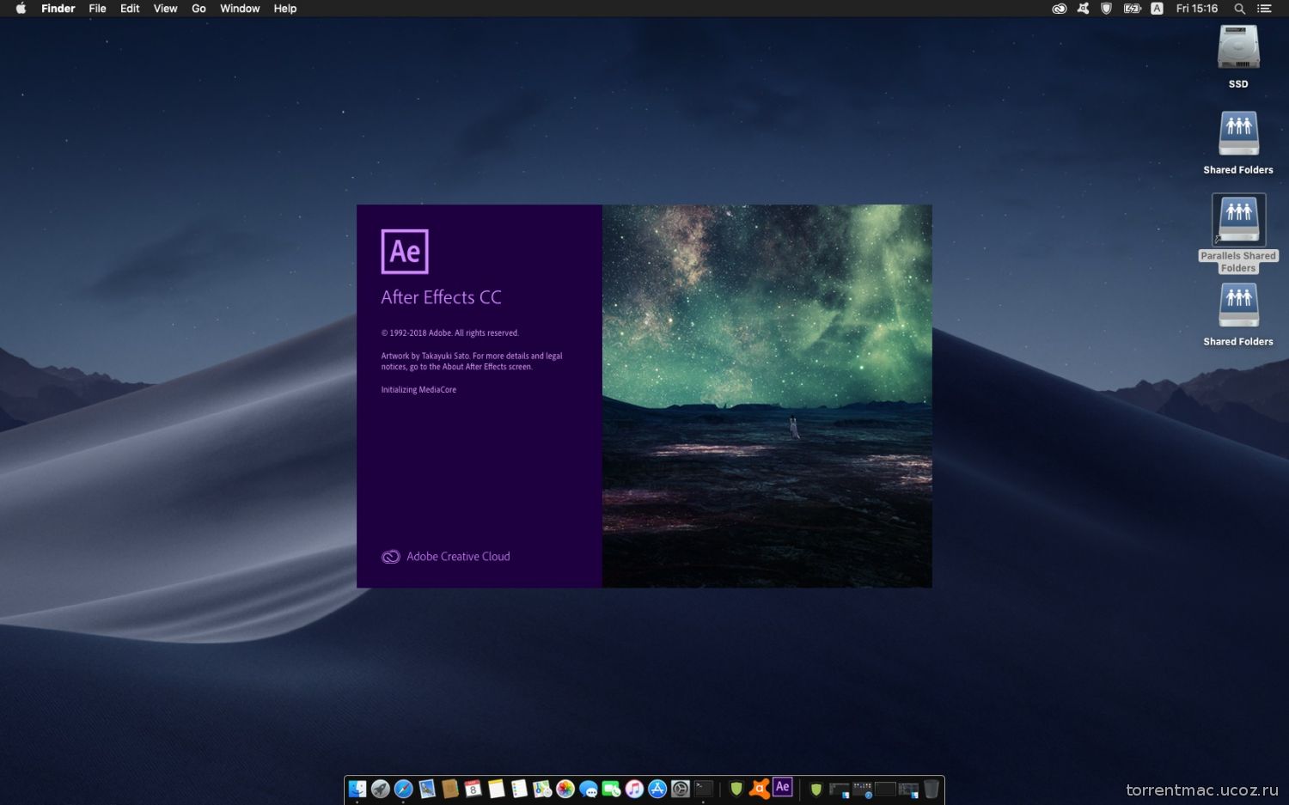Open the Help menu
The width and height of the screenshot is (1289, 805).
(285, 9)
